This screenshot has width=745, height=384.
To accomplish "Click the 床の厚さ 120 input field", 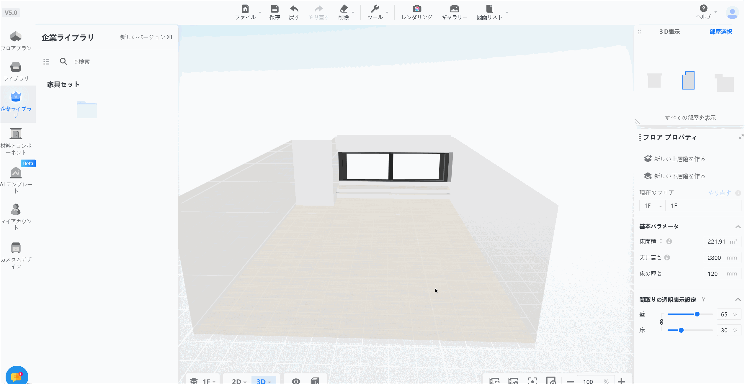I will click(722, 274).
